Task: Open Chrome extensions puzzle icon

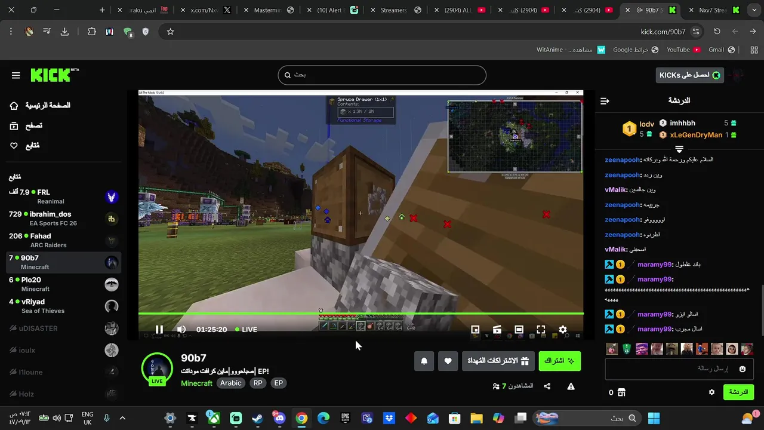Action: 92,32
